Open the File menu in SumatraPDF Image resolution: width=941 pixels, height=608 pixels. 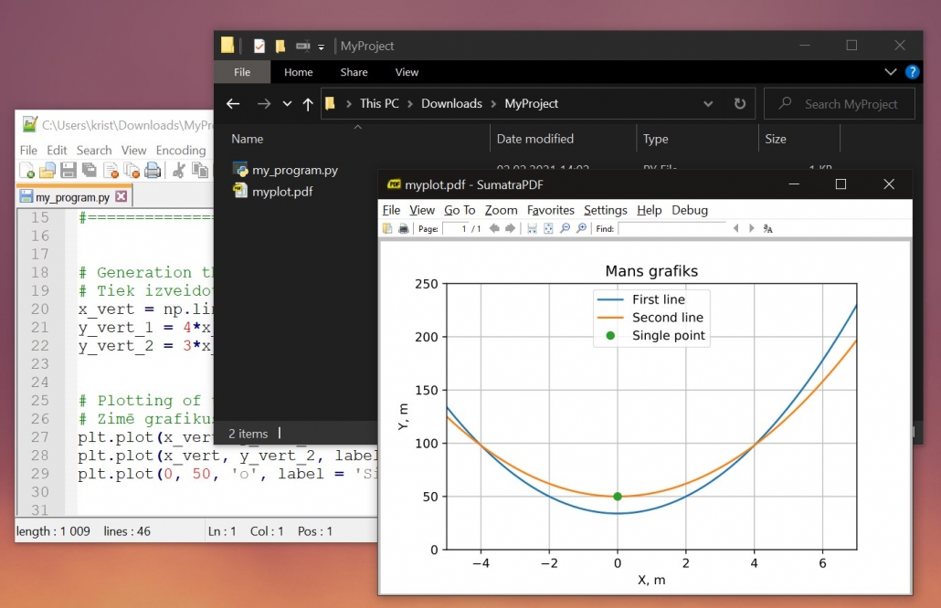(391, 210)
